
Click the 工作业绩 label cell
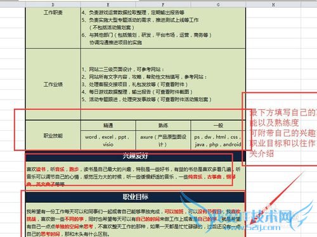coord(53,85)
